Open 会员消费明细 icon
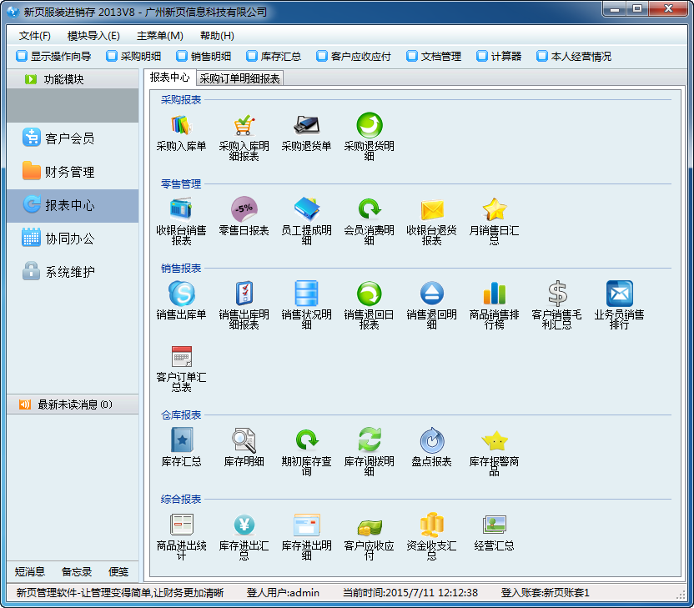694x608 pixels. 370,209
